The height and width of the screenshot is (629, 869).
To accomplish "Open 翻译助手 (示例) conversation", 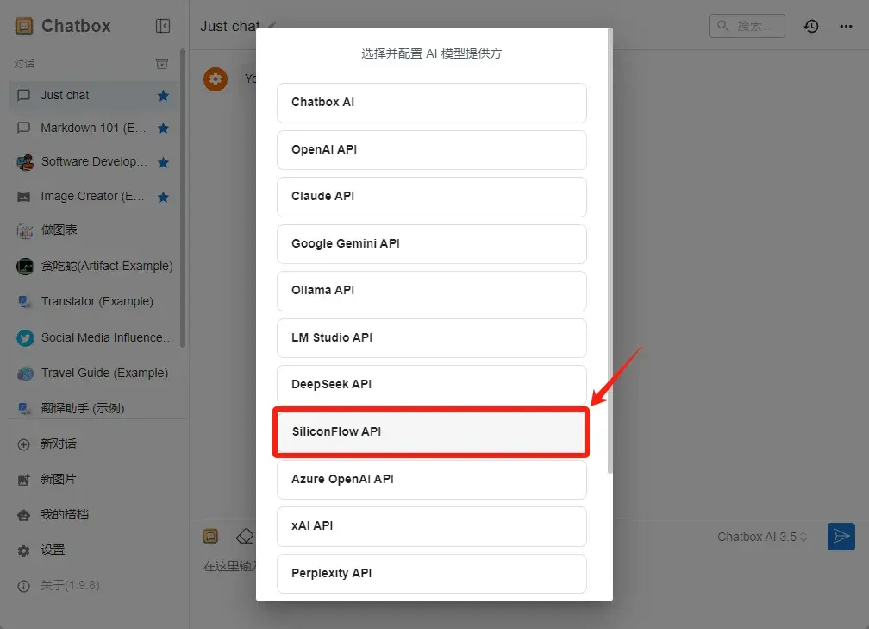I will point(94,408).
